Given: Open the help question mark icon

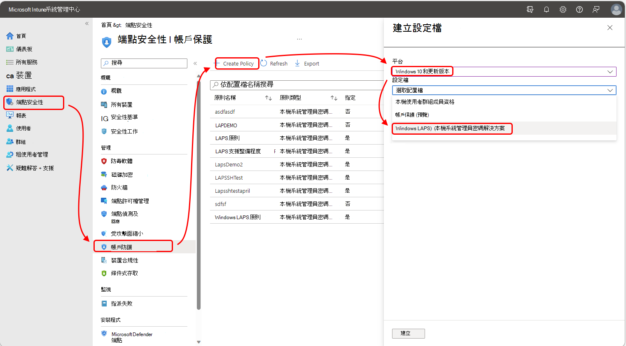Looking at the screenshot, I should point(579,9).
